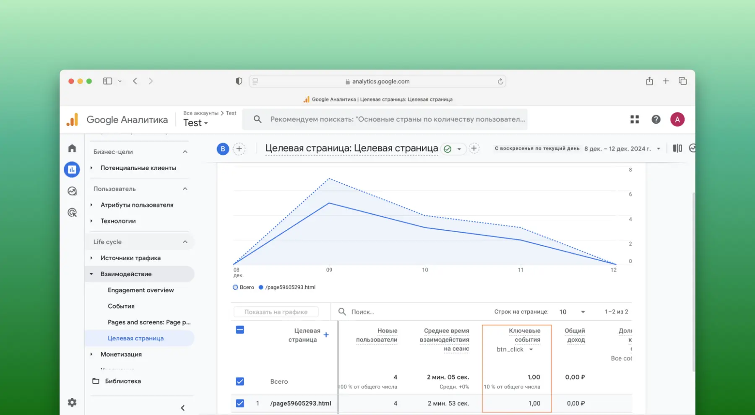Viewport: 755px width, 415px height.
Task: Toggle Safari sidebar icon
Action: 108,81
